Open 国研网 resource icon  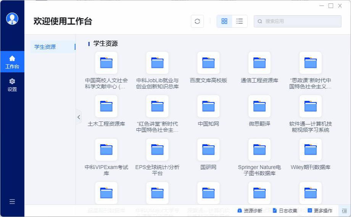[208, 150]
